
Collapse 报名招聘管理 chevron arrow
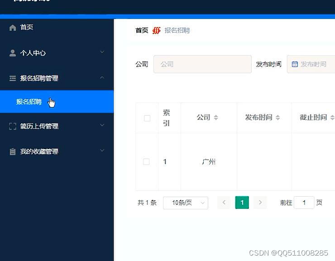pos(102,77)
